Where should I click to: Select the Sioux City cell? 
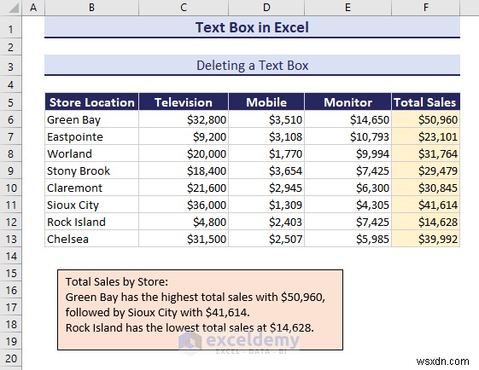pyautogui.click(x=91, y=205)
